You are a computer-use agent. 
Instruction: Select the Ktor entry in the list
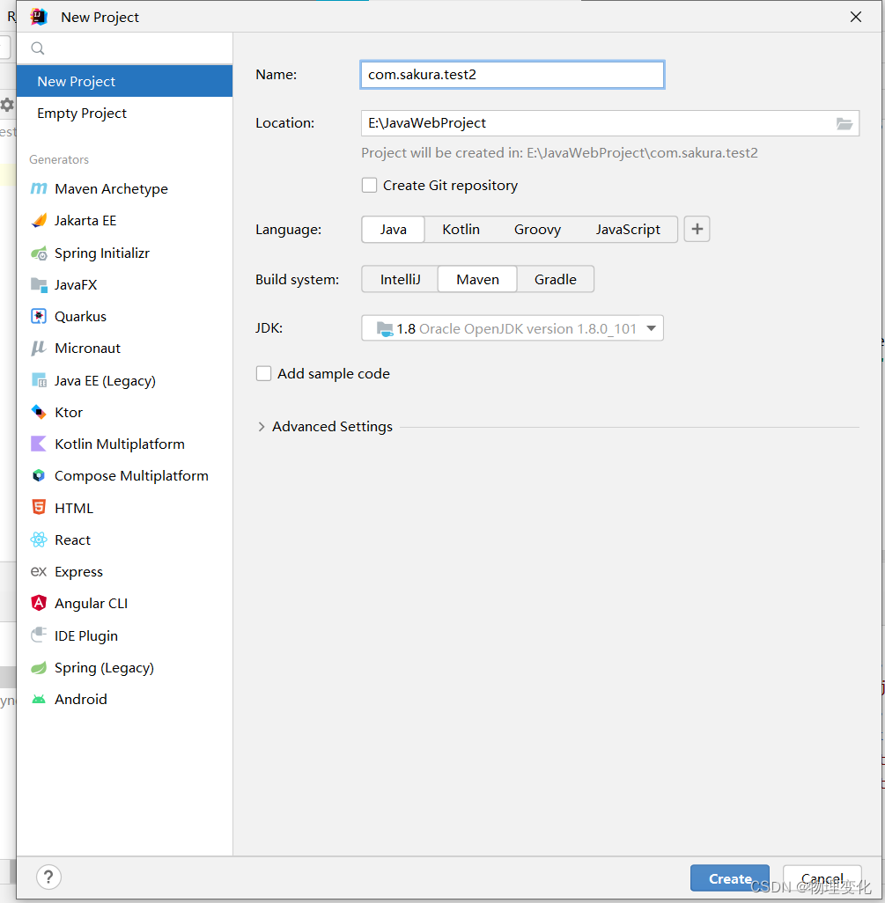pos(124,413)
